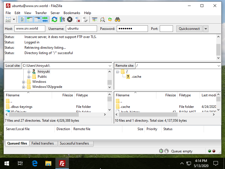Expand the Windows folder in the local tree
This screenshot has width=225, height=169.
pyautogui.click(x=24, y=82)
